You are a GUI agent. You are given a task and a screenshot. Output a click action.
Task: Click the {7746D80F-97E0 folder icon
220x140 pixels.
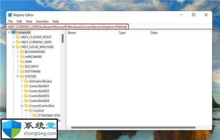click(x=34, y=115)
